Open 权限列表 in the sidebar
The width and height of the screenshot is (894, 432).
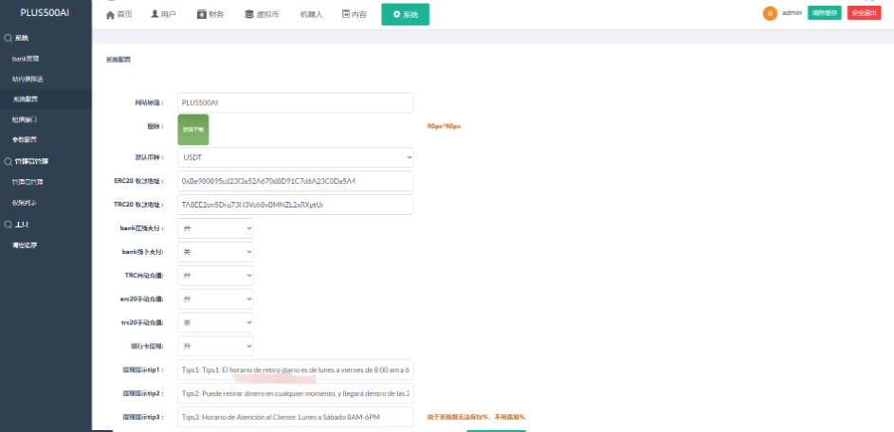click(25, 203)
